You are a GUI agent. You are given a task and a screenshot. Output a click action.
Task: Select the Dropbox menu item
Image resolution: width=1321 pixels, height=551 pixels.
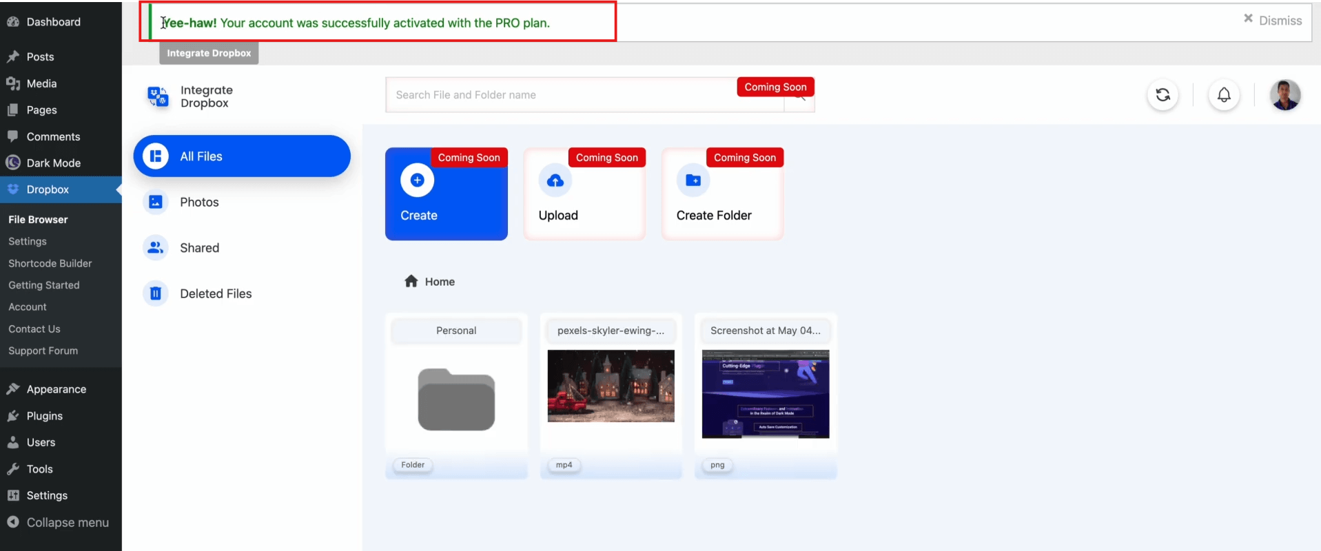[61, 189]
